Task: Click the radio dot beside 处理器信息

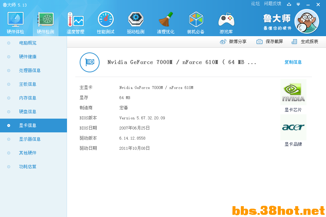Action: tap(9, 71)
